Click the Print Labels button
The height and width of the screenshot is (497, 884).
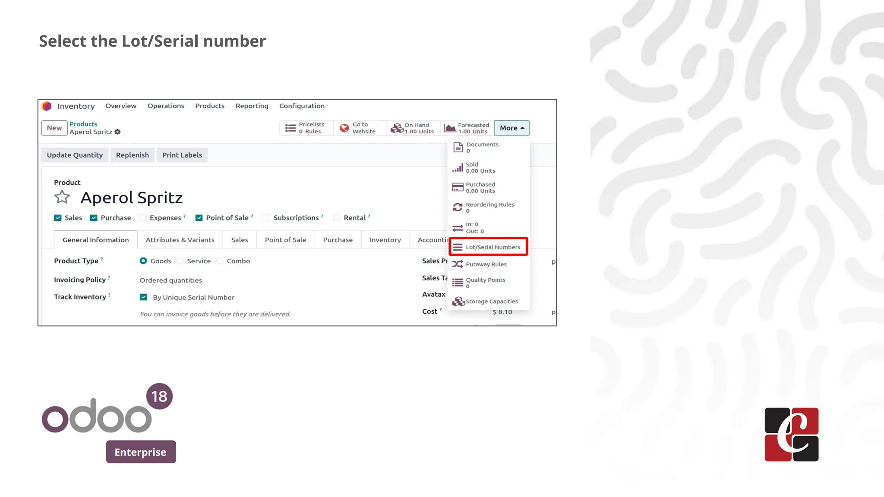(x=182, y=155)
